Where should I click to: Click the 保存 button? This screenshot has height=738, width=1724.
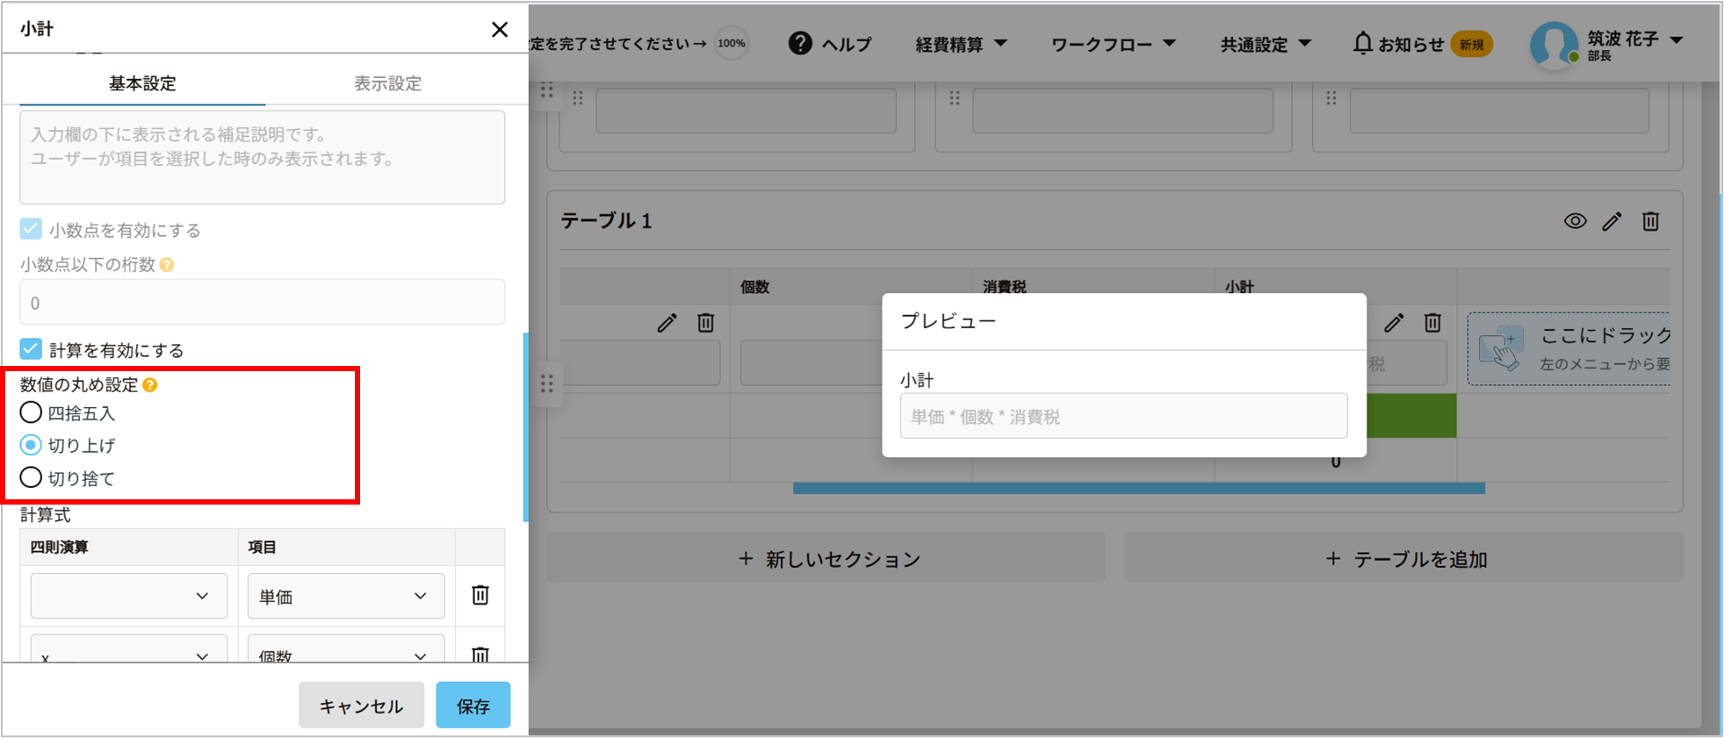[472, 706]
